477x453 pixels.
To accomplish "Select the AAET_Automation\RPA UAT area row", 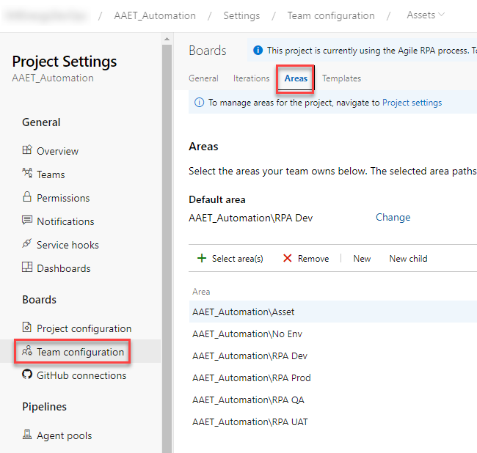I will (x=333, y=421).
